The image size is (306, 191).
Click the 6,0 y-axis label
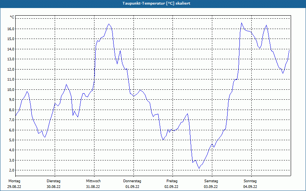(12, 130)
